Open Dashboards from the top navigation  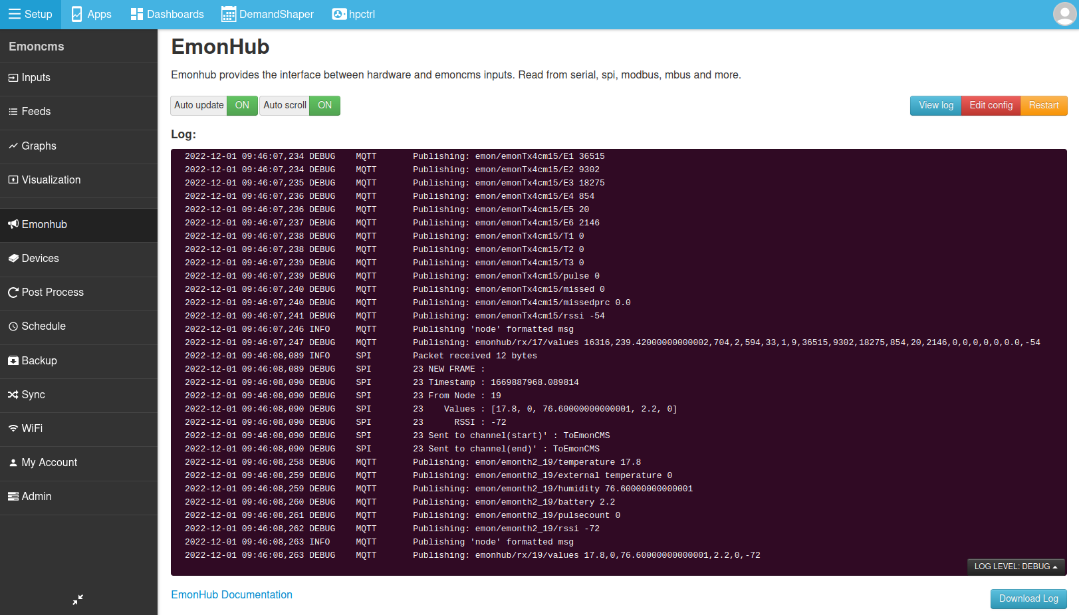[167, 14]
